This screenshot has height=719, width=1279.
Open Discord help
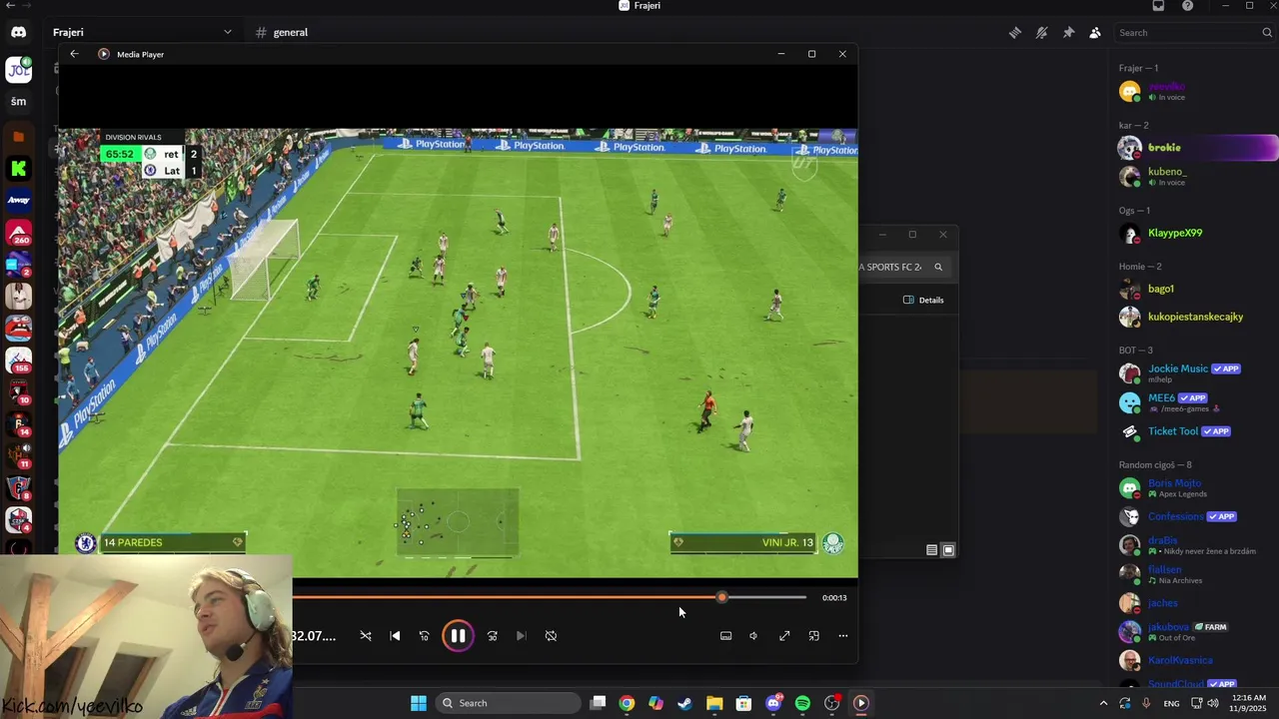click(1187, 6)
